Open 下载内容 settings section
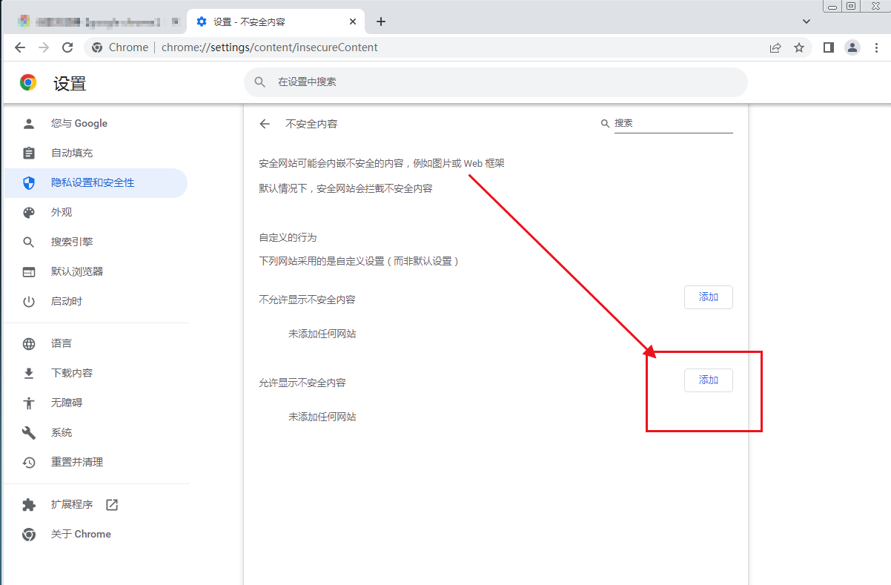The width and height of the screenshot is (891, 585). pyautogui.click(x=96, y=373)
